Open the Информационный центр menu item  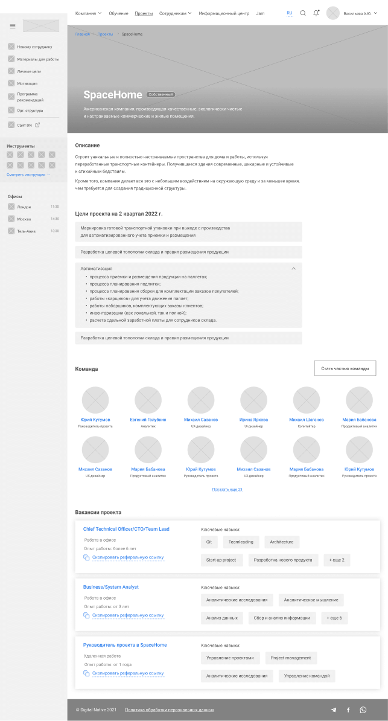pyautogui.click(x=224, y=13)
